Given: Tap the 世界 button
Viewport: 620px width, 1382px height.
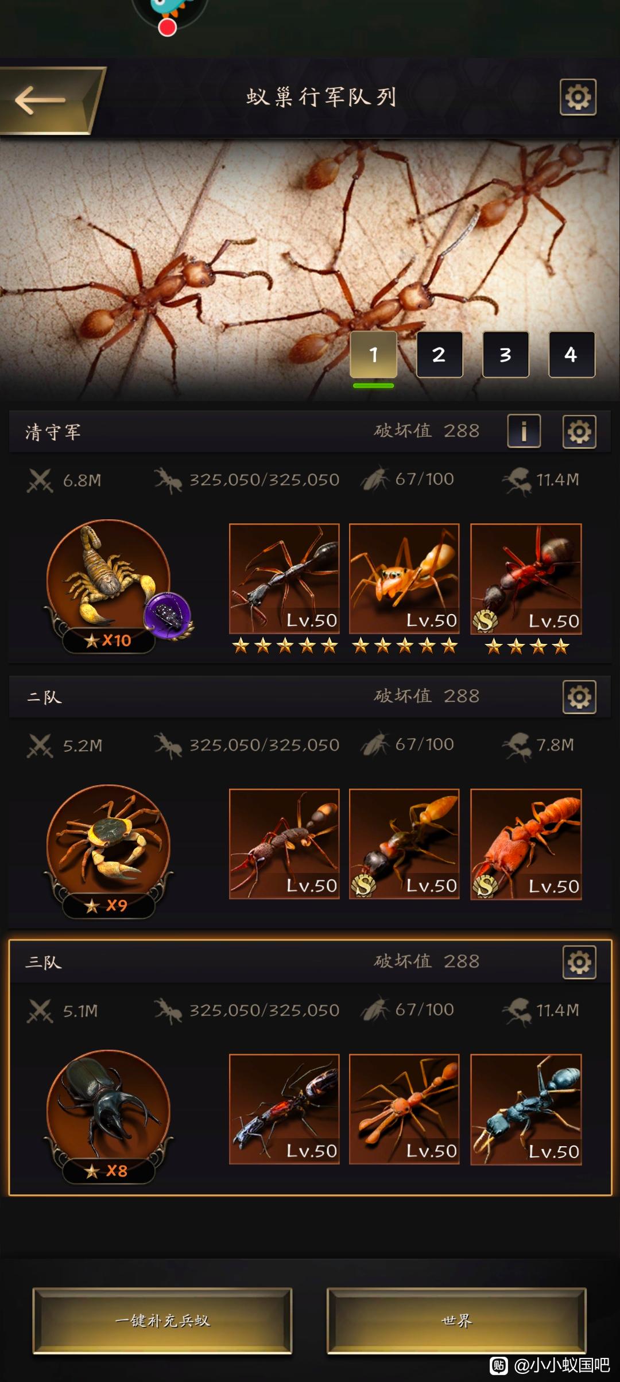Looking at the screenshot, I should [456, 1321].
